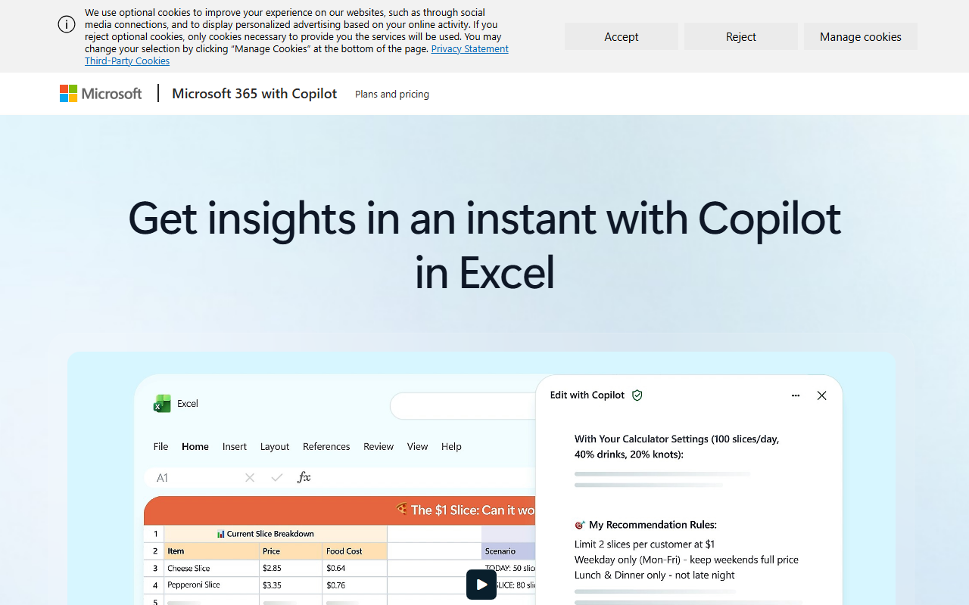The image size is (969, 605).
Task: Click the formula bar confirm checkmark icon
Action: tap(277, 477)
